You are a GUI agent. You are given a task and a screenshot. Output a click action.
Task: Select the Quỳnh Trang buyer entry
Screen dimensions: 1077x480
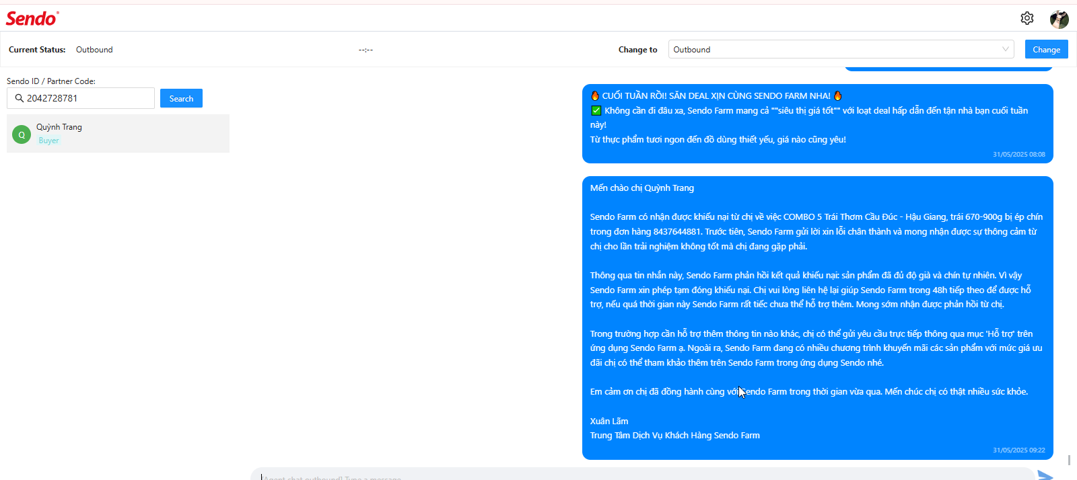pos(118,133)
